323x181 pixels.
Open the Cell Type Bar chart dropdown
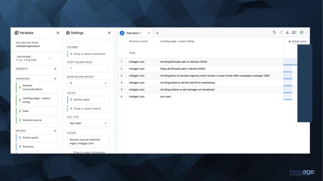(88, 123)
